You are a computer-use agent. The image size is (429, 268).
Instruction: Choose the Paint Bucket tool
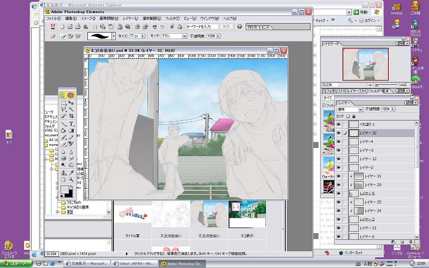point(63,131)
